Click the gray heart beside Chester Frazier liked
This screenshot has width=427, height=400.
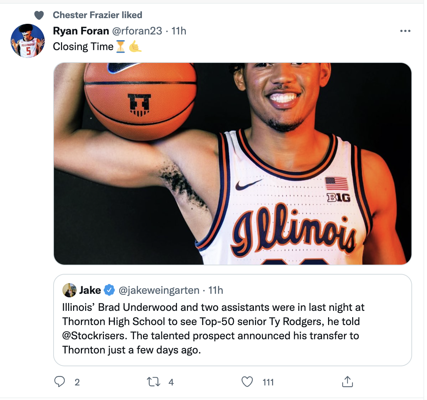(39, 15)
